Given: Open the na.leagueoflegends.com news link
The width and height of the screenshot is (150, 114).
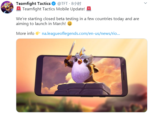Looking at the screenshot, I should click(x=81, y=34).
